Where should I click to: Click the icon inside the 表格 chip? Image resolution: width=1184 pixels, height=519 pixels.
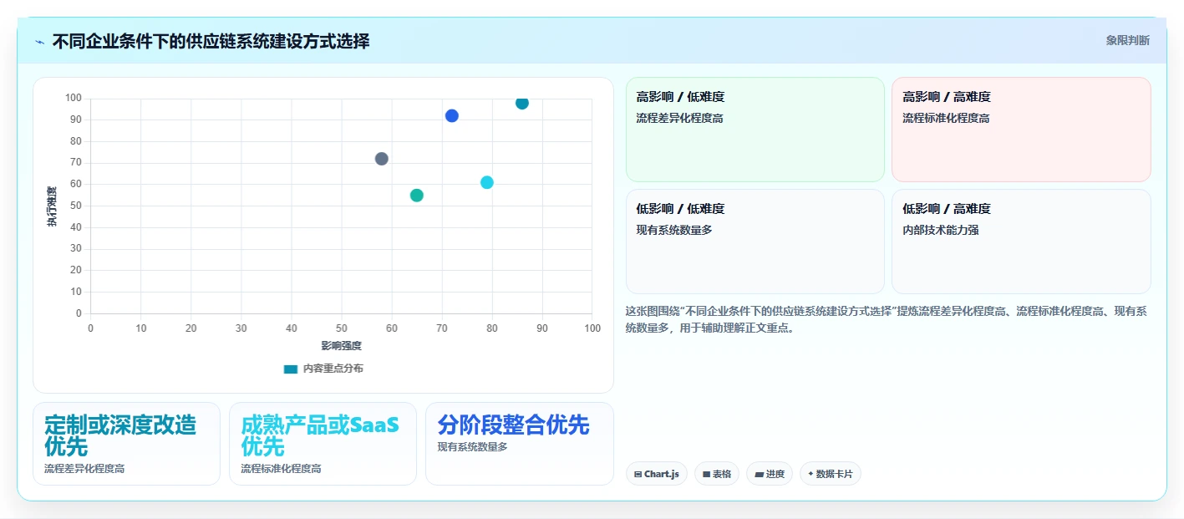click(707, 474)
